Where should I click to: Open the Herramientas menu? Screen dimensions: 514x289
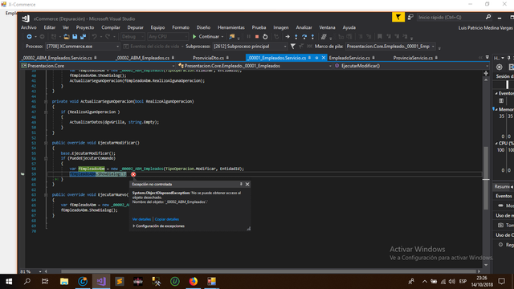[x=231, y=27]
